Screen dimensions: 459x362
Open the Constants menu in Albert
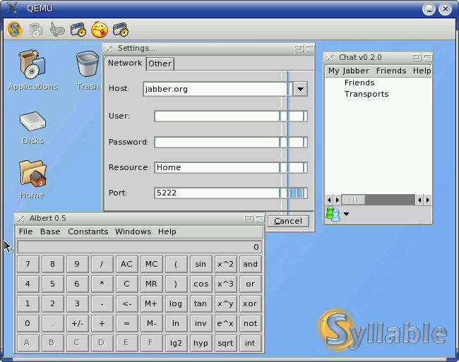88,231
